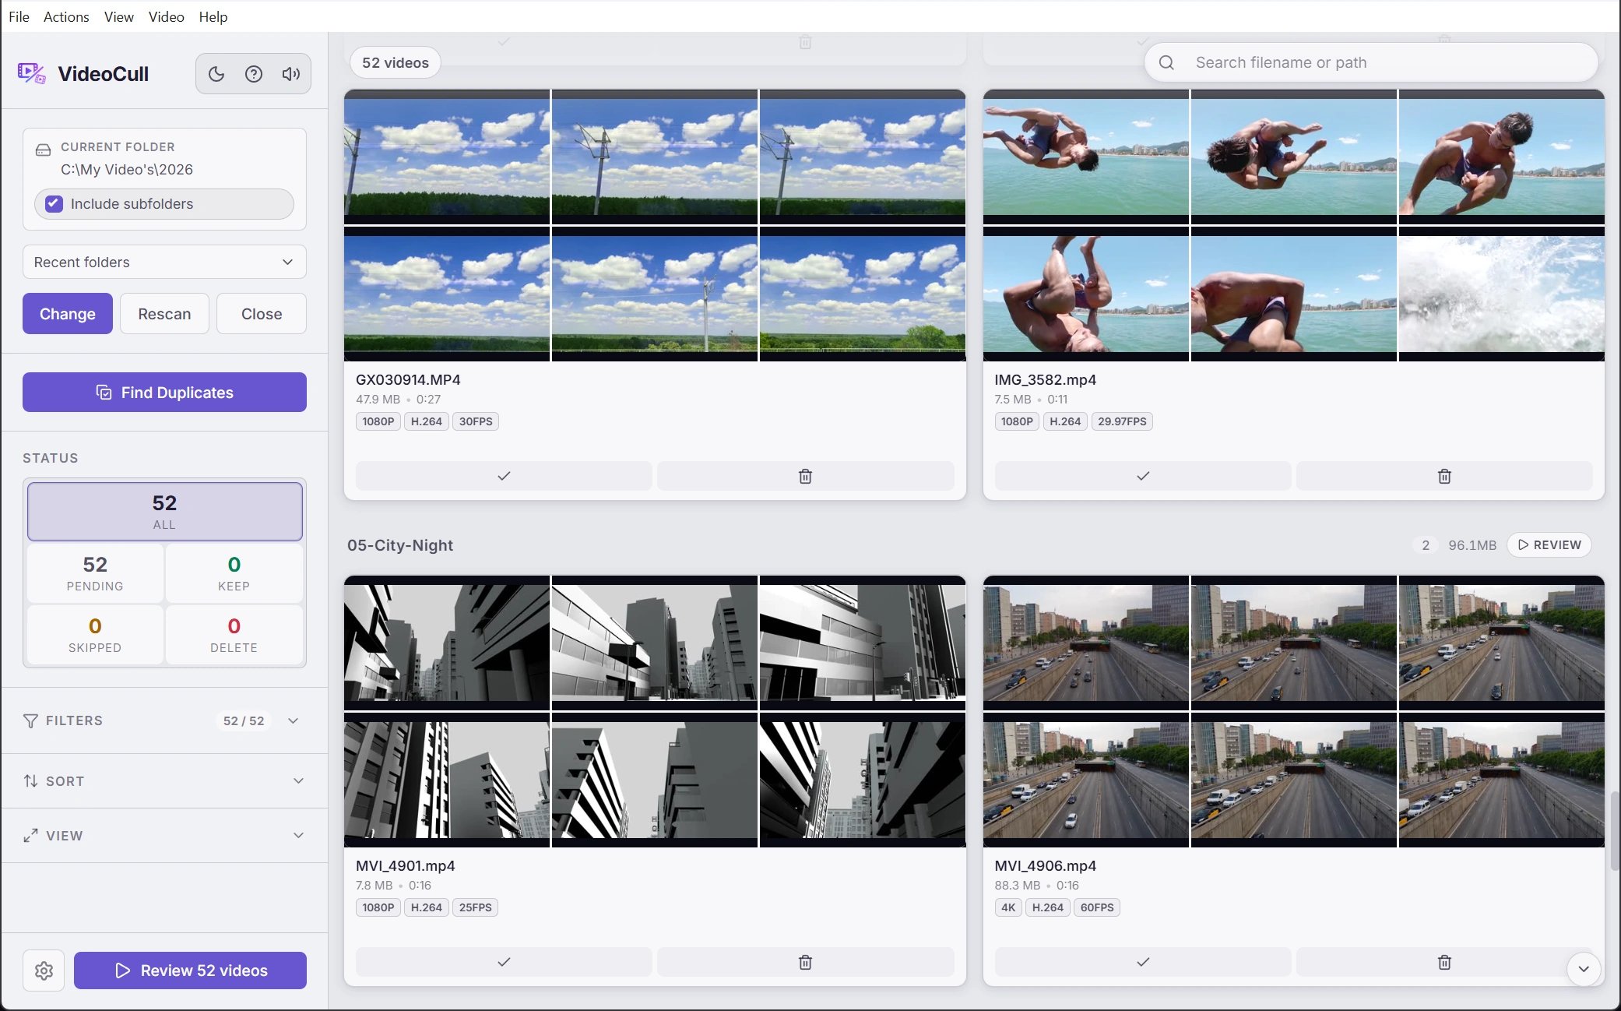1621x1011 pixels.
Task: Click the Search filename or path field
Action: (1370, 62)
